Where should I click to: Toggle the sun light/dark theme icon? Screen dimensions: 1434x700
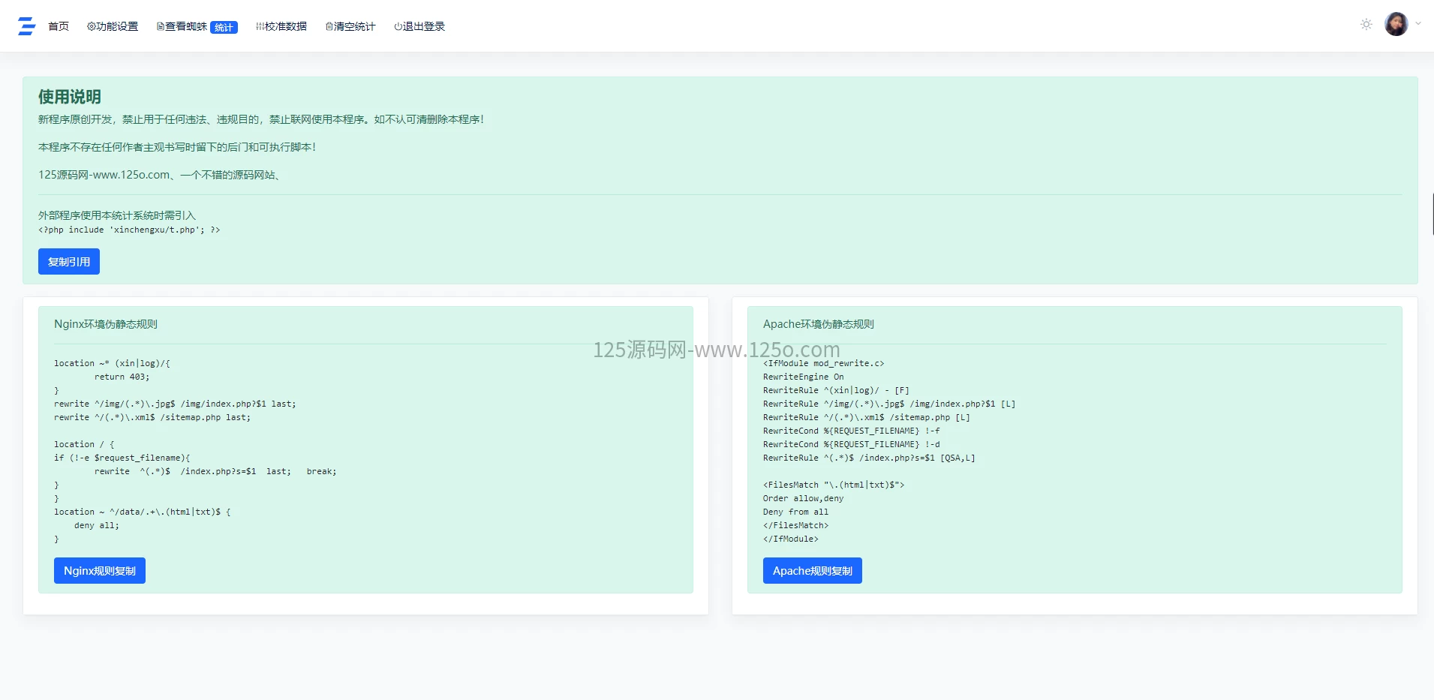coord(1366,25)
